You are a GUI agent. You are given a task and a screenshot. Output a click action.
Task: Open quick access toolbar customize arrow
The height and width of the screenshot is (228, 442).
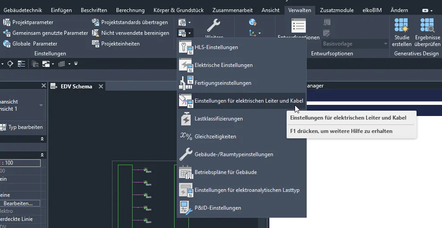point(76,64)
